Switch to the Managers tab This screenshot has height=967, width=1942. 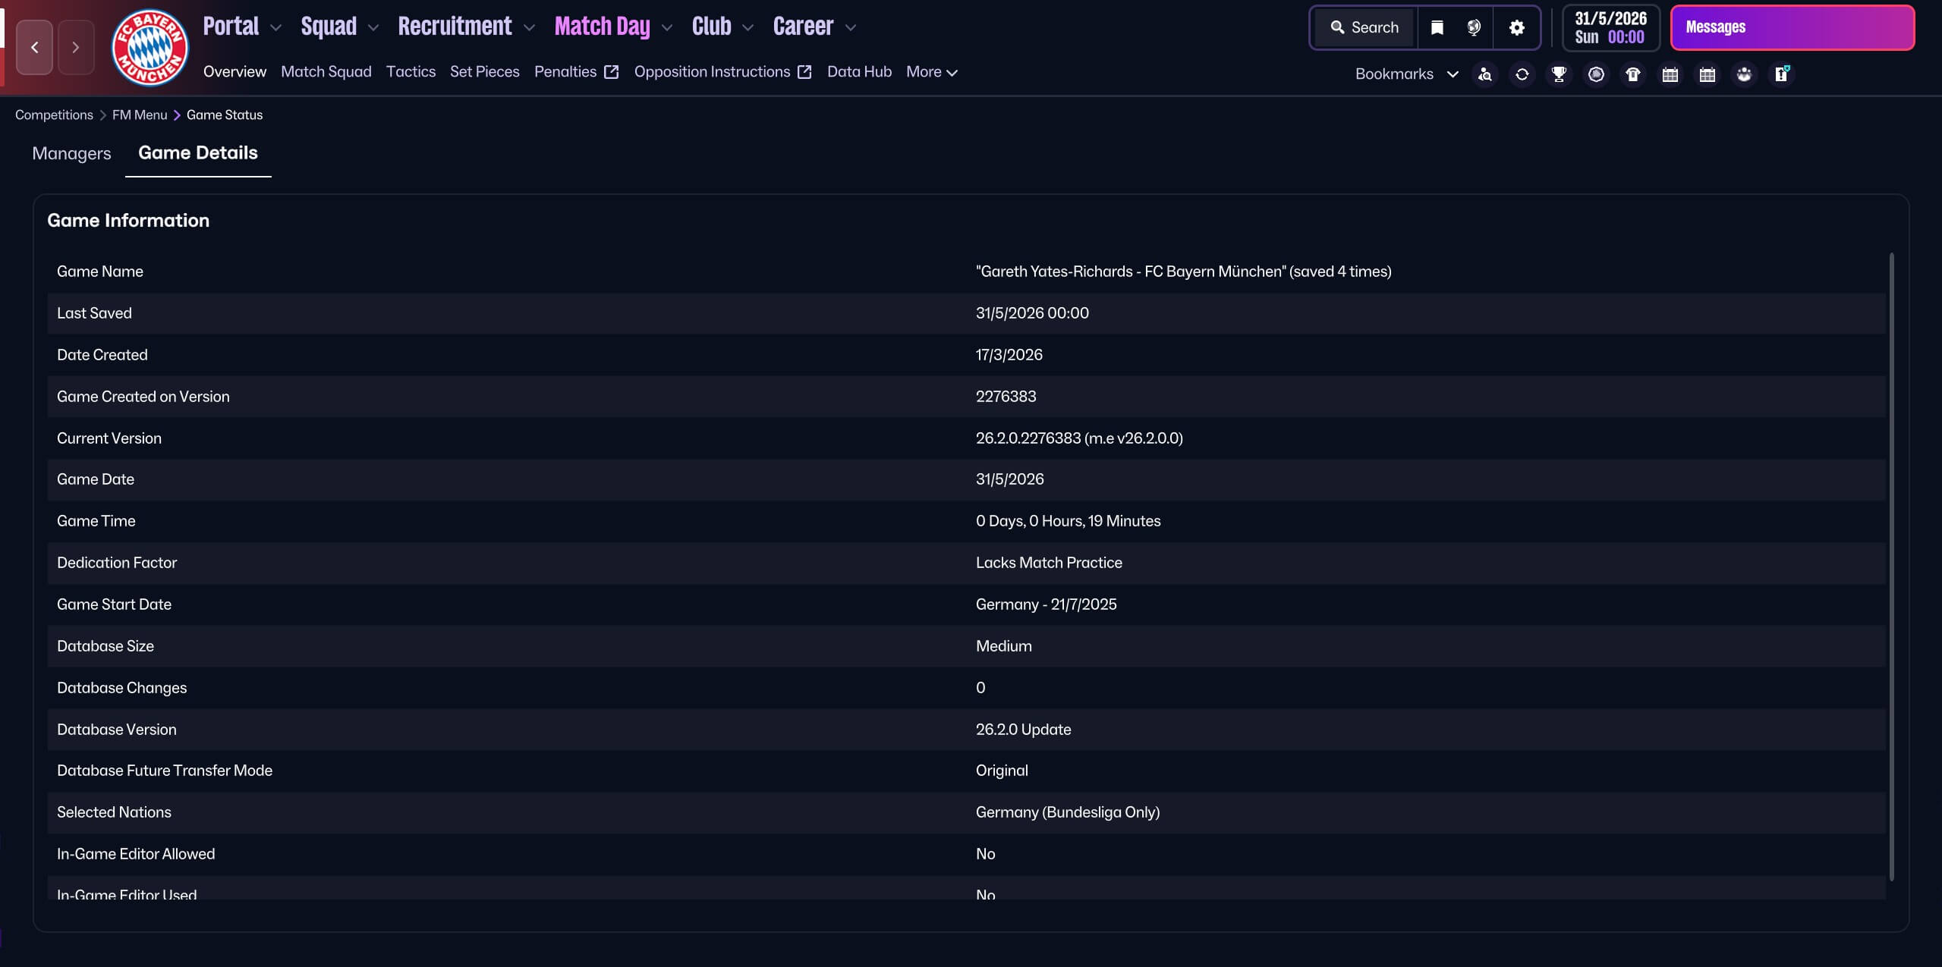tap(71, 153)
